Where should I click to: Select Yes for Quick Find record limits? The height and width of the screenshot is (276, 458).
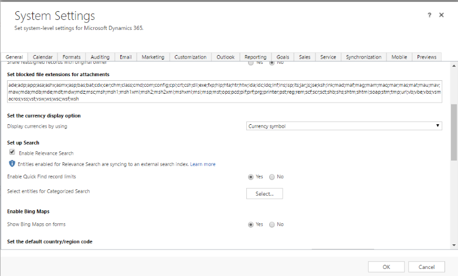tap(250, 177)
